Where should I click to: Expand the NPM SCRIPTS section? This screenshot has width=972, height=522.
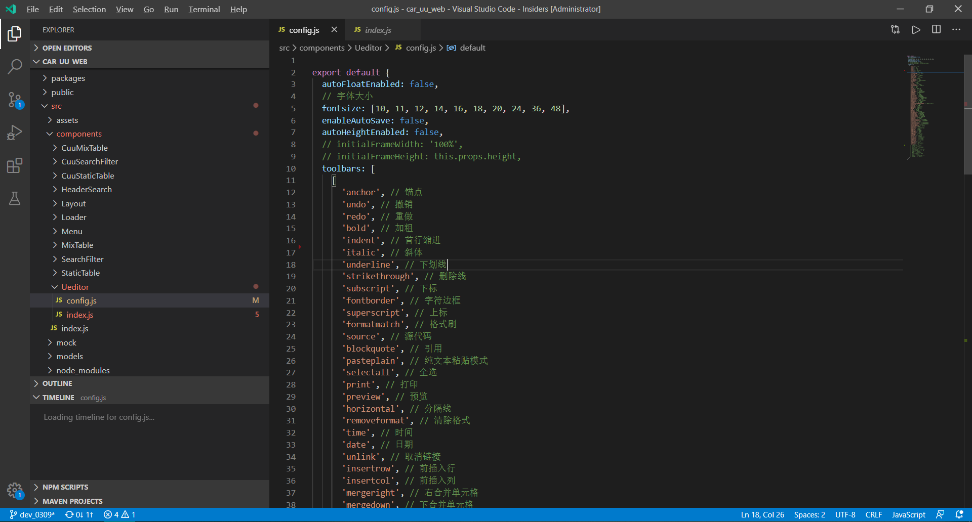pos(65,487)
